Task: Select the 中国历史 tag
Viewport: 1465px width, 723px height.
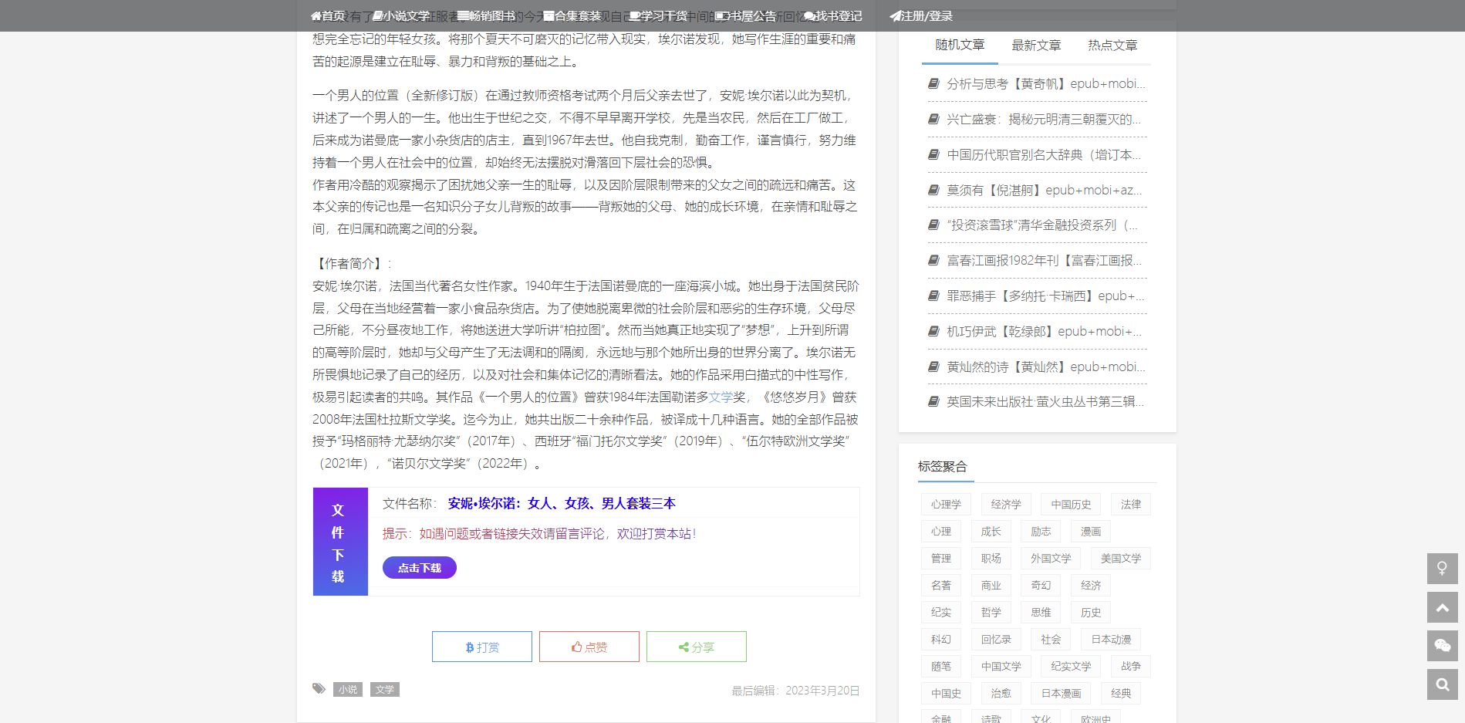Action: pyautogui.click(x=1071, y=504)
